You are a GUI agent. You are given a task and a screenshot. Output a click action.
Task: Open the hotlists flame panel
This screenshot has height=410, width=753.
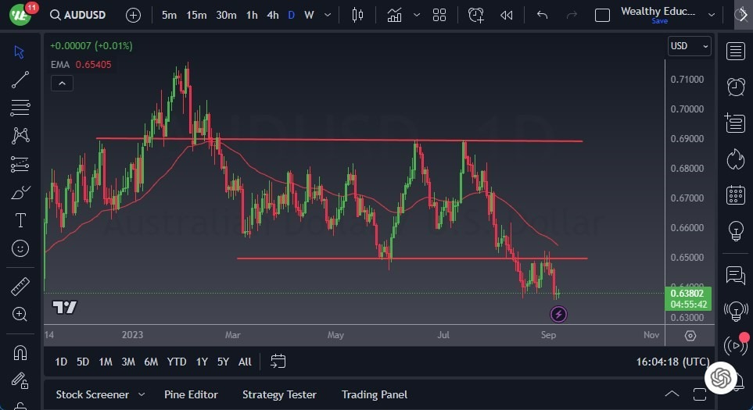pos(735,159)
